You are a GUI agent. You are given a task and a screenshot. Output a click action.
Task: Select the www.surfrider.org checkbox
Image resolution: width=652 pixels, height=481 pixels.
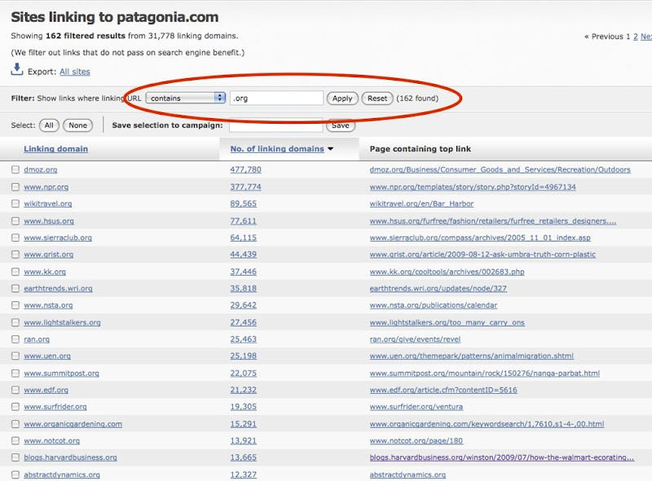tap(15, 406)
